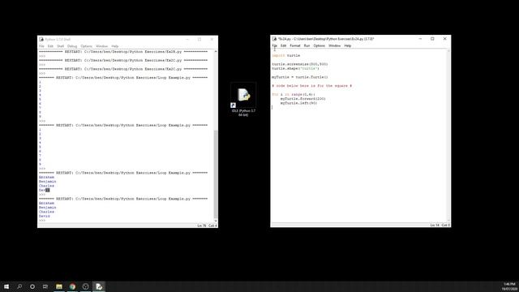519x292 pixels.
Task: Click the last 'Abraham' output in Shell
Action: 46,204
